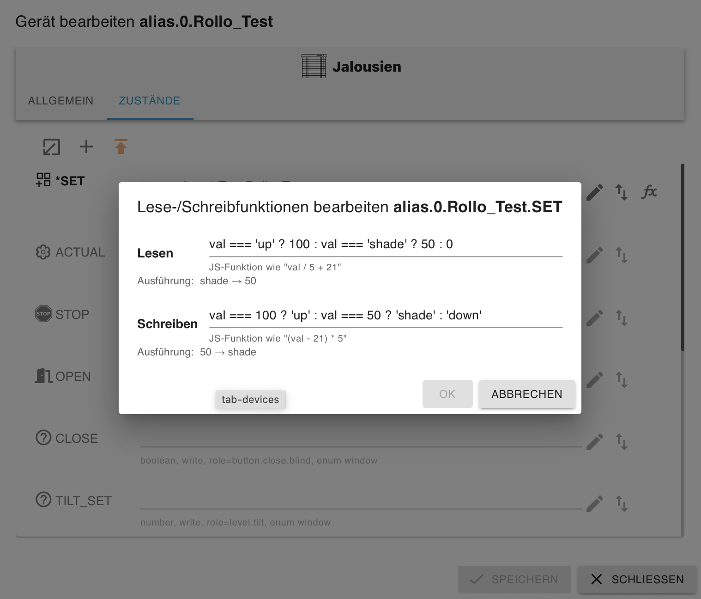This screenshot has height=599, width=701.
Task: Click the plus icon to add state
Action: (86, 147)
